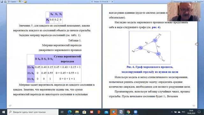Click the taskbar search box 'Введите здесь текст для поиска'
204x115 pixels.
[x=33, y=112]
